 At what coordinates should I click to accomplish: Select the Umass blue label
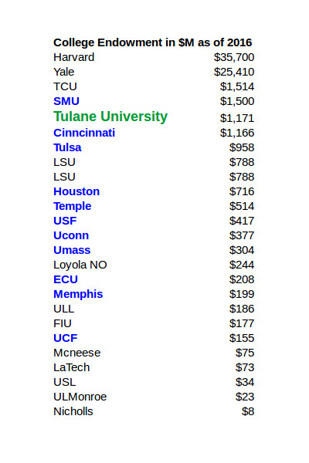pos(72,250)
